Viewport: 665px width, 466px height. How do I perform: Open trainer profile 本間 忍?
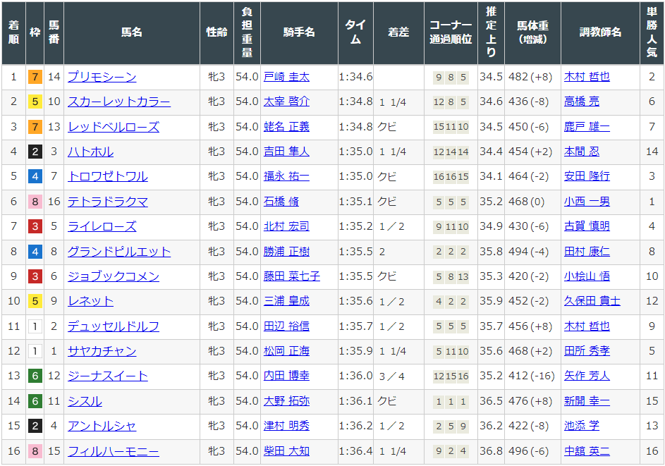coord(582,152)
